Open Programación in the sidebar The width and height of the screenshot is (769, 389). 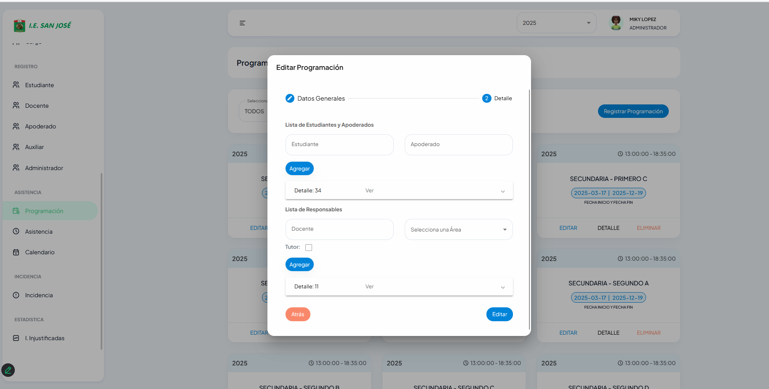coord(44,211)
